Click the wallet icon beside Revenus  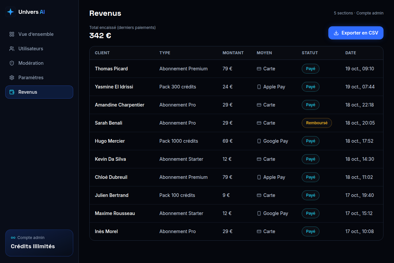pos(12,92)
